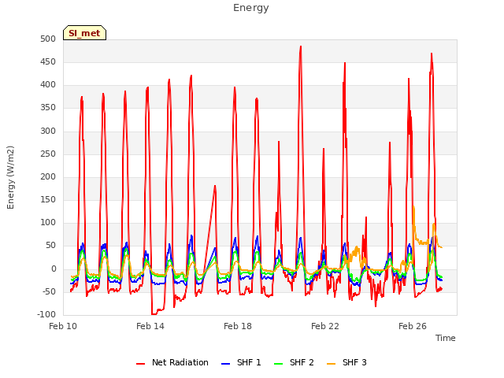This screenshot has height=378, width=504.
Task: Click the chart title 'Energy'
Action: [250, 8]
